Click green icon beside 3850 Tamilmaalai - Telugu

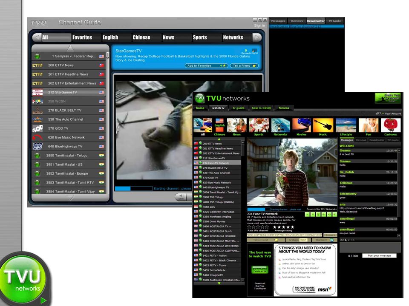[37, 156]
